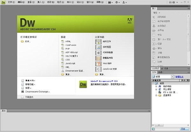Open the site selector combo box showing 桌面
Screen dimensions: 191x132
point(163,77)
